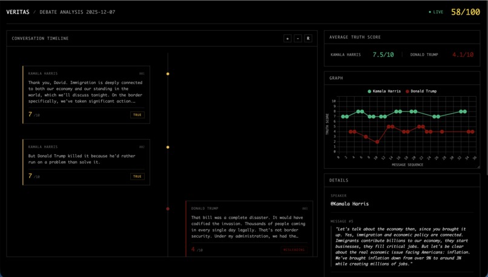Viewport: 488px width, 277px height.
Task: Click the MESSAGE #5 label
Action: [342, 221]
